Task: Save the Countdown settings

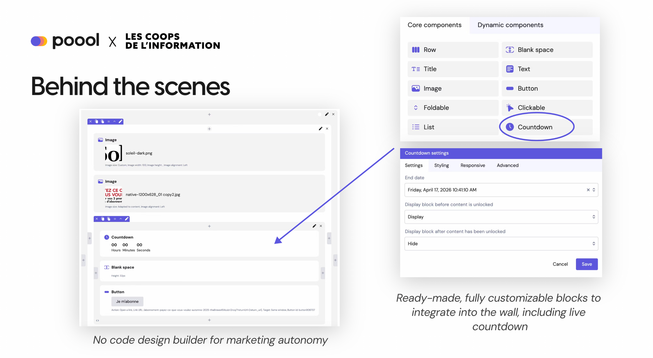Action: pyautogui.click(x=587, y=264)
